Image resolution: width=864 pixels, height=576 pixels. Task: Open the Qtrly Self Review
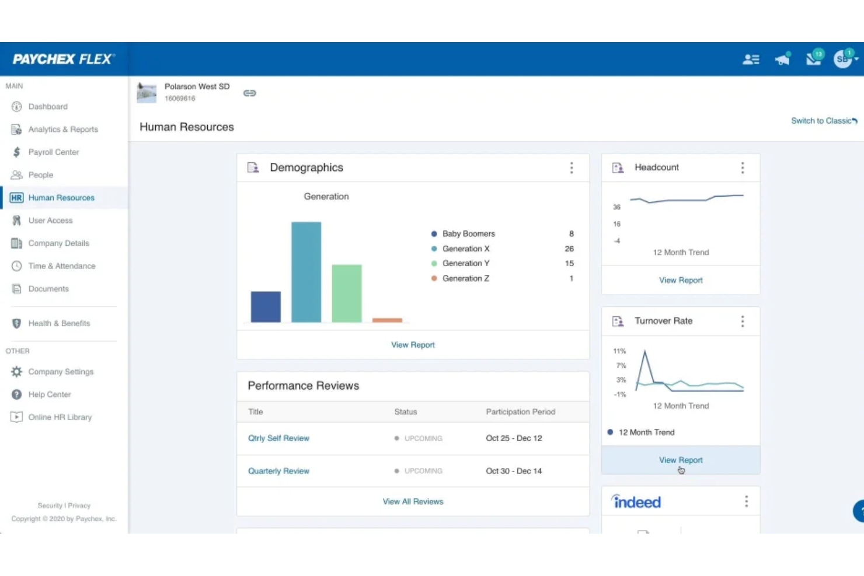point(278,438)
